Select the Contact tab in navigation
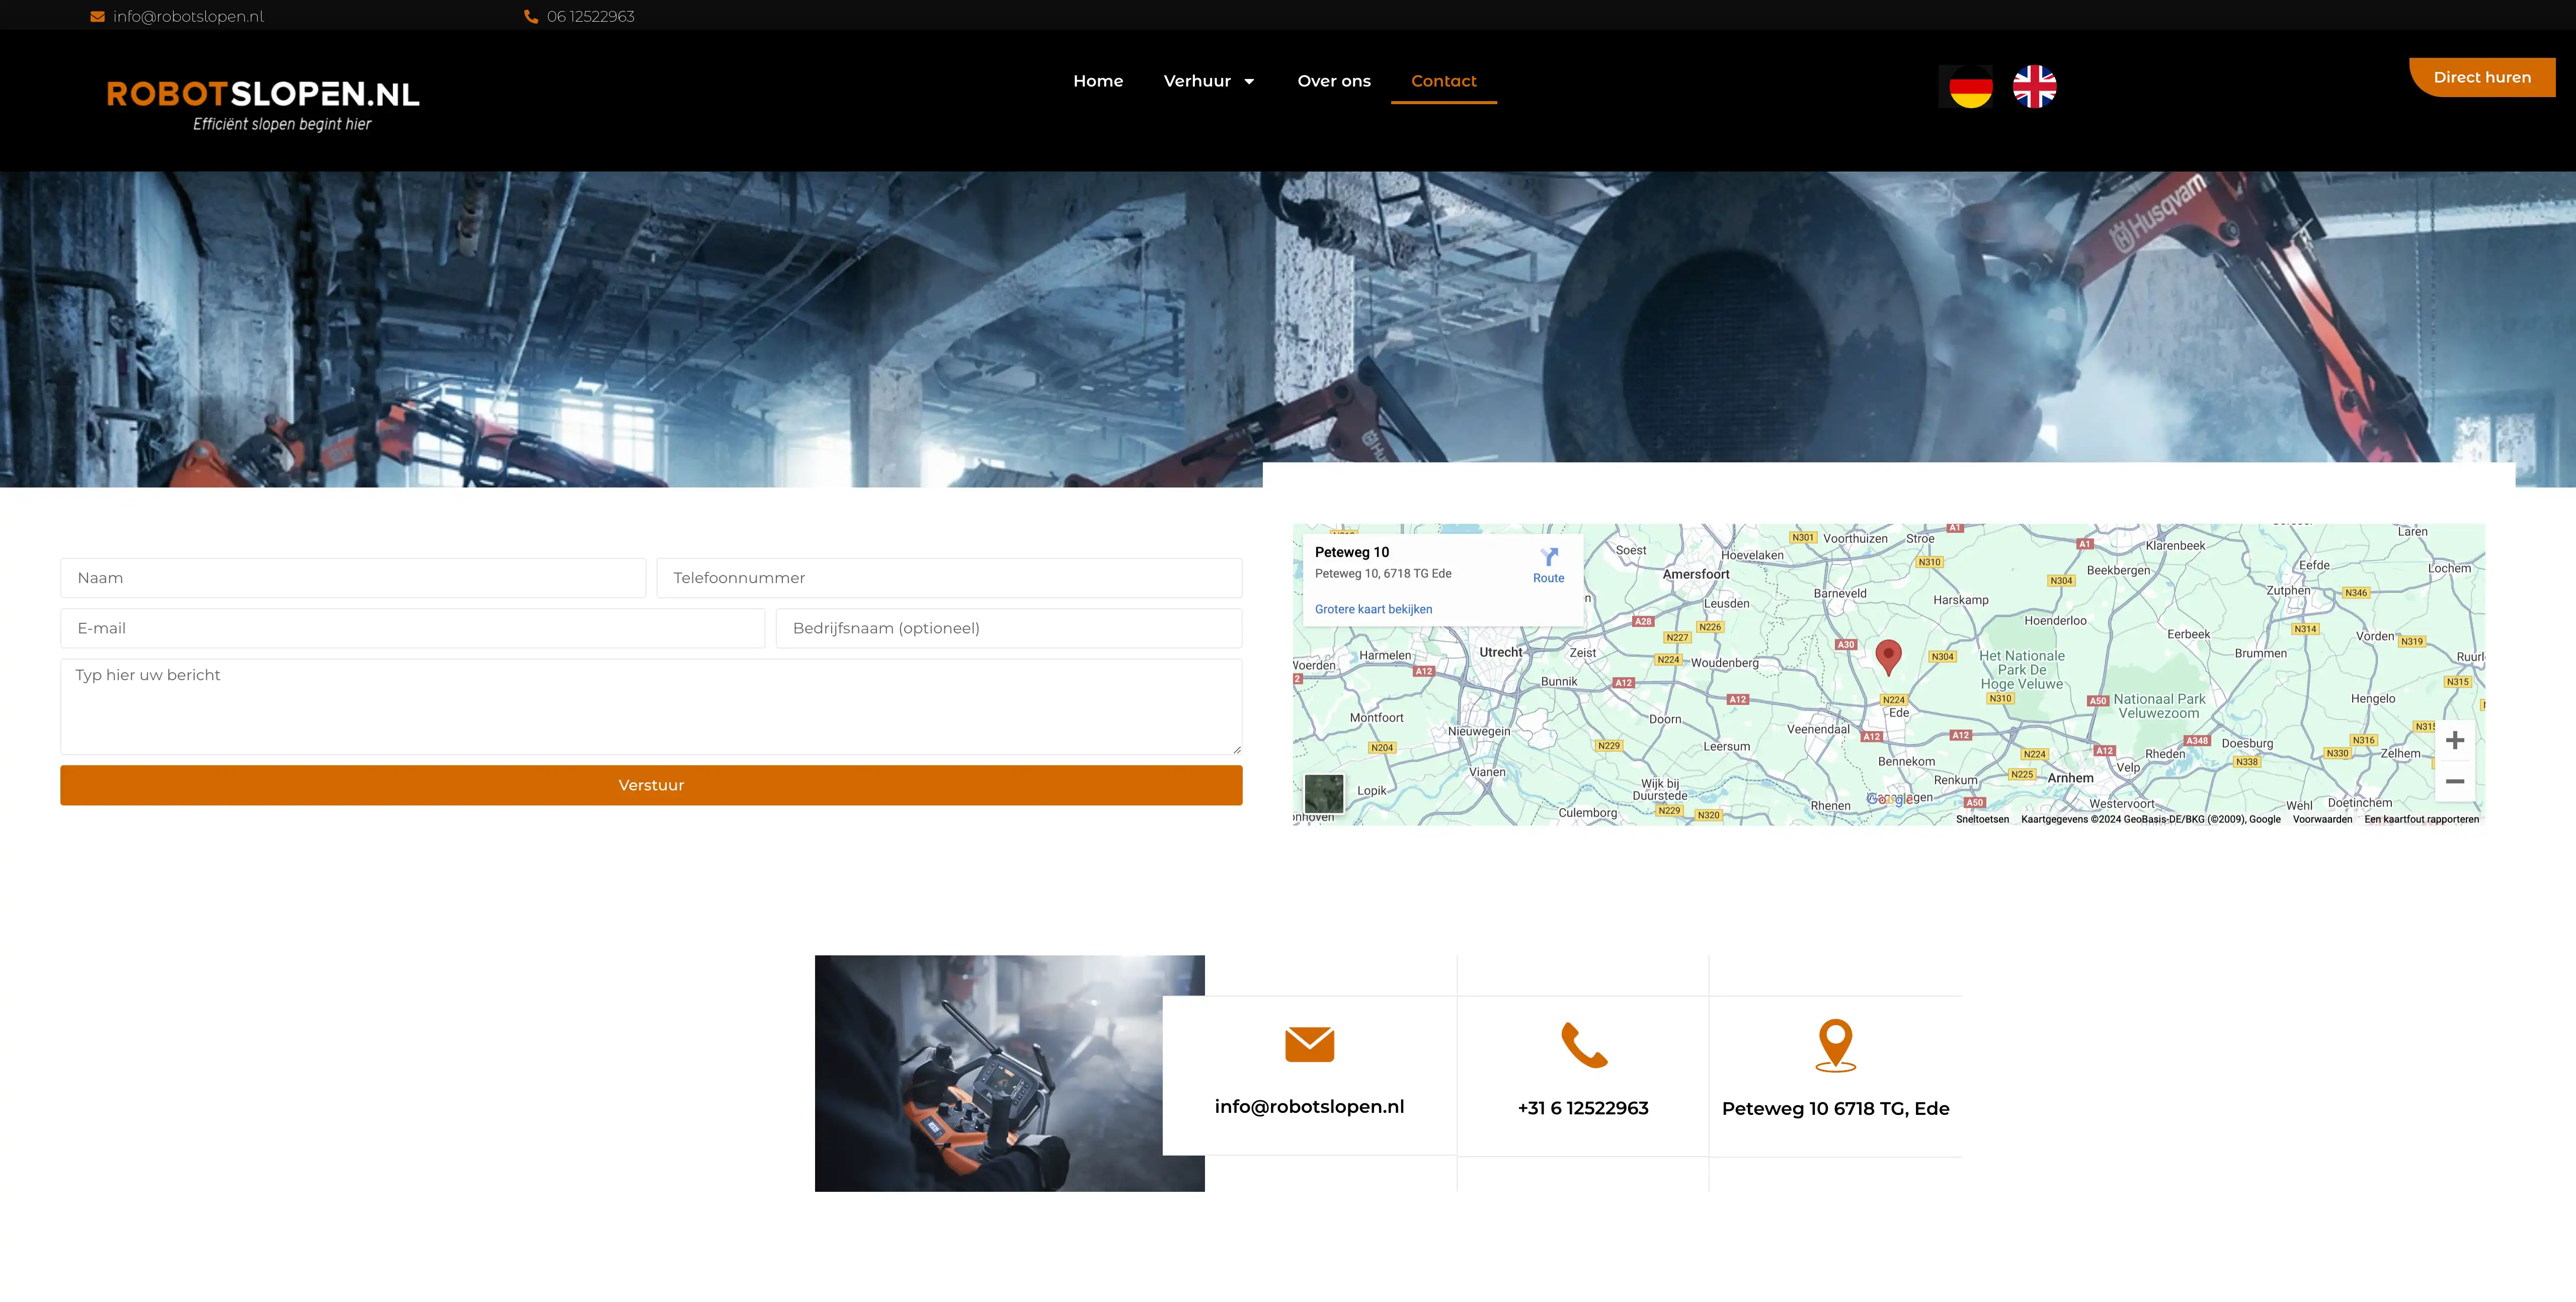The height and width of the screenshot is (1302, 2576). pyautogui.click(x=1443, y=81)
